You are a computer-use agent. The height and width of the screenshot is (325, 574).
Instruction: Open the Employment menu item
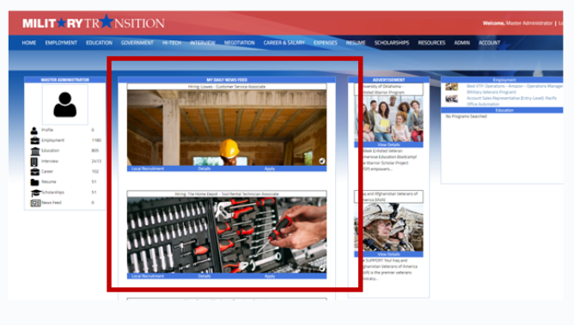click(61, 43)
